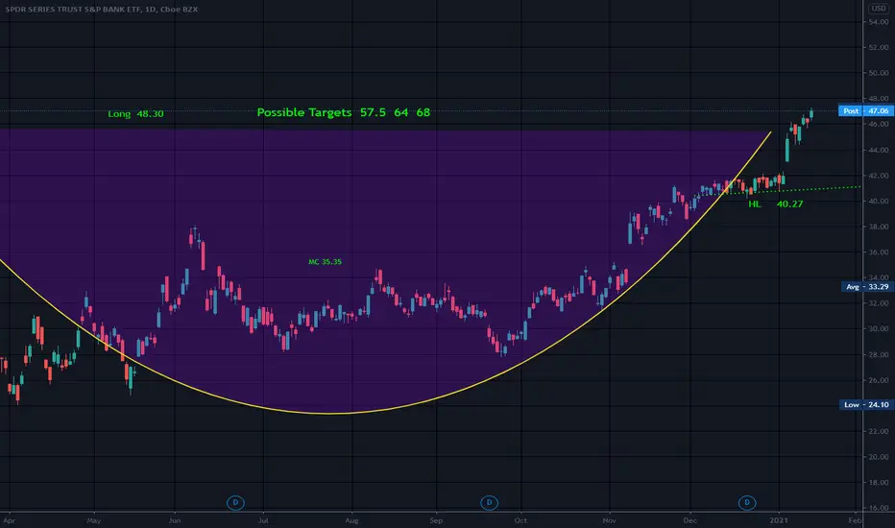Screen dimensions: 895x528
Task: Click the 20.00 price axis label
Action: tap(879, 457)
